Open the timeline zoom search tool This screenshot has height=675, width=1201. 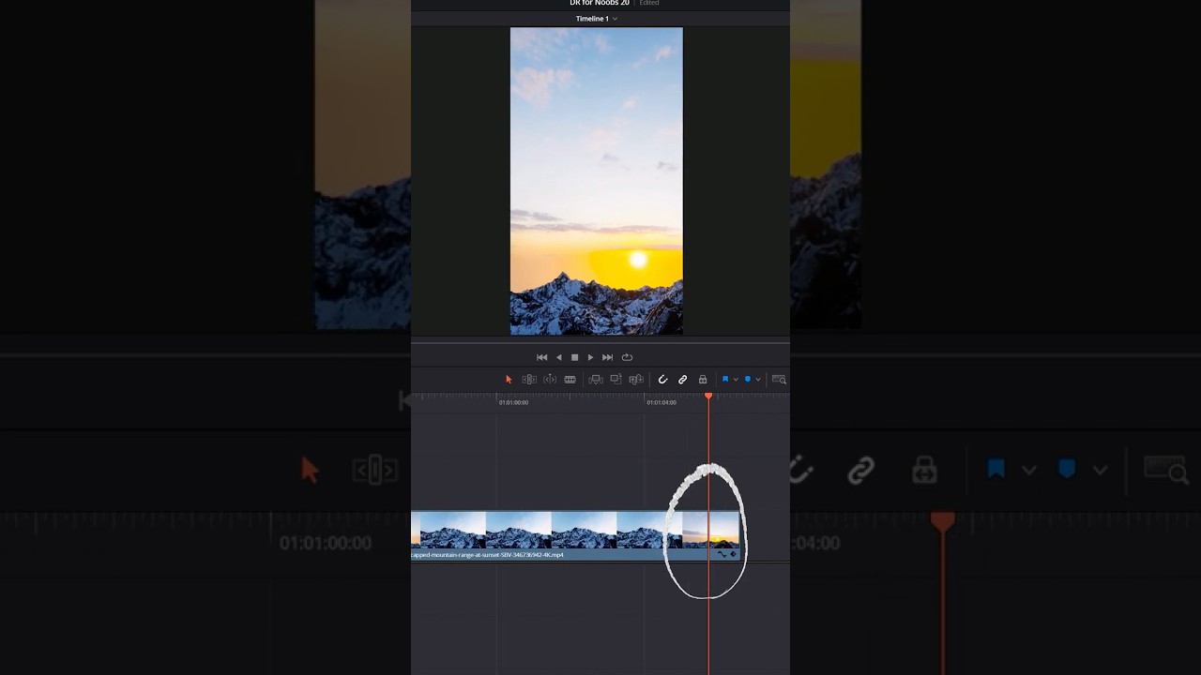(779, 380)
